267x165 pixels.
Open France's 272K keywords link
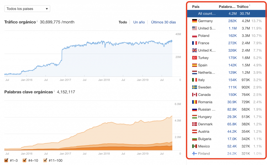pyautogui.click(x=232, y=43)
